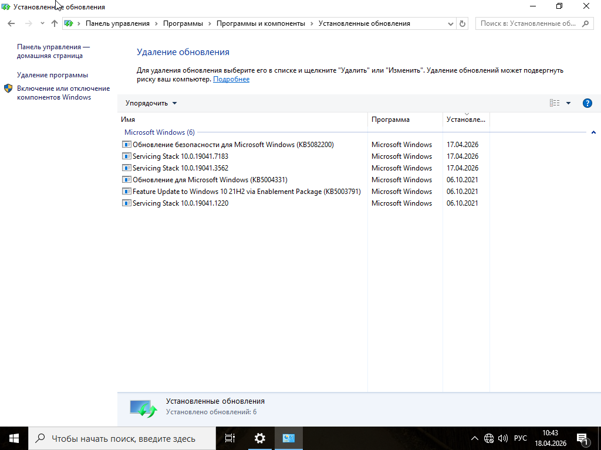Refresh the Installed Updates list

pyautogui.click(x=462, y=23)
